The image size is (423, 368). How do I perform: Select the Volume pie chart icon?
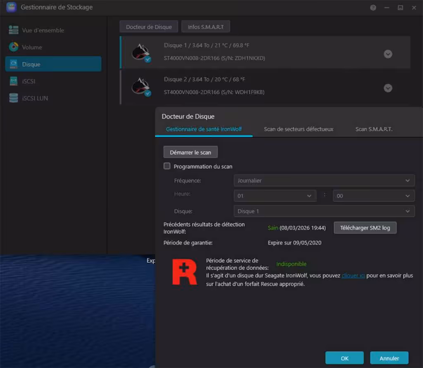pos(14,47)
